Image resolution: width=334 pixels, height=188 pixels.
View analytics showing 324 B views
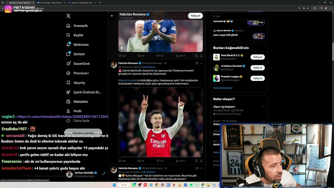click(x=180, y=56)
